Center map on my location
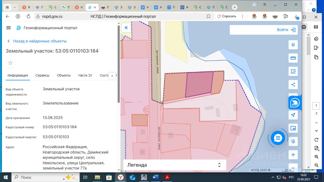Image resolution: width=324 pixels, height=182 pixels. pos(293,115)
